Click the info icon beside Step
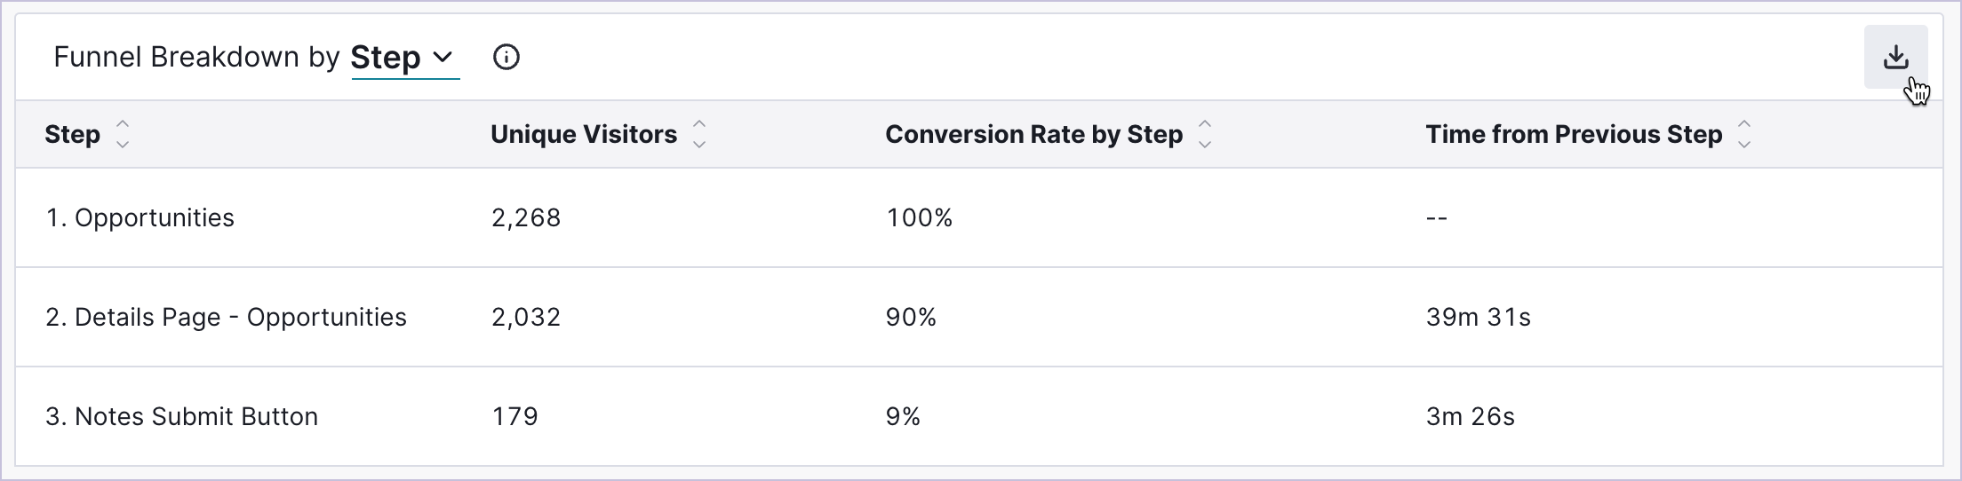The height and width of the screenshot is (481, 1962). 506,58
